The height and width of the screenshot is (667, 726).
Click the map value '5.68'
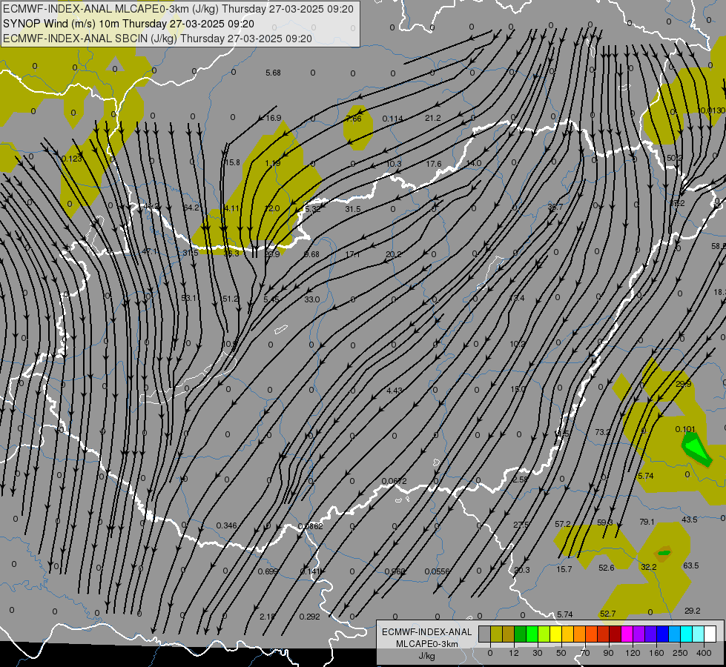pos(273,73)
